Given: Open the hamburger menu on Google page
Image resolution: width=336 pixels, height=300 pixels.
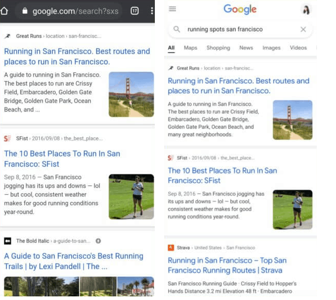Looking at the screenshot, I should pyautogui.click(x=172, y=9).
